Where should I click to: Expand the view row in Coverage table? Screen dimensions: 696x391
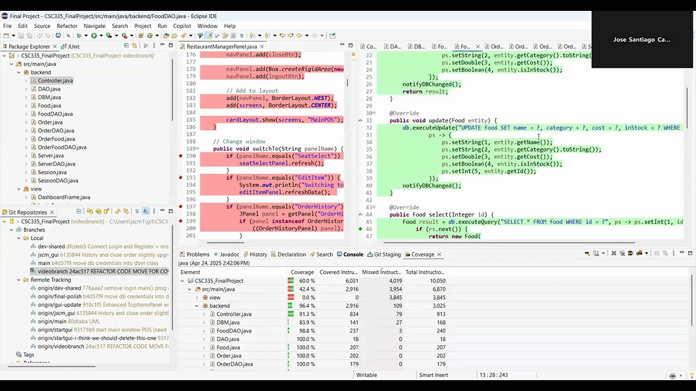[197, 298]
